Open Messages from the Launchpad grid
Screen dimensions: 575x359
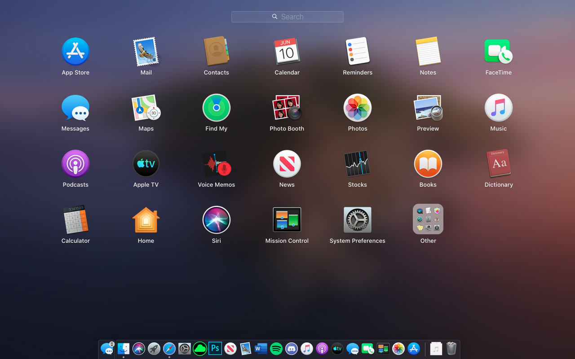pos(75,108)
